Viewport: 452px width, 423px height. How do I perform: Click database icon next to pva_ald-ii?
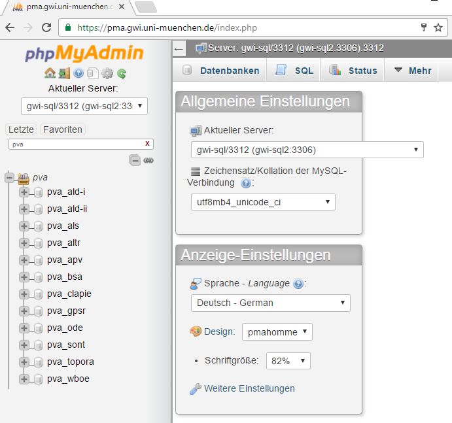tap(38, 209)
